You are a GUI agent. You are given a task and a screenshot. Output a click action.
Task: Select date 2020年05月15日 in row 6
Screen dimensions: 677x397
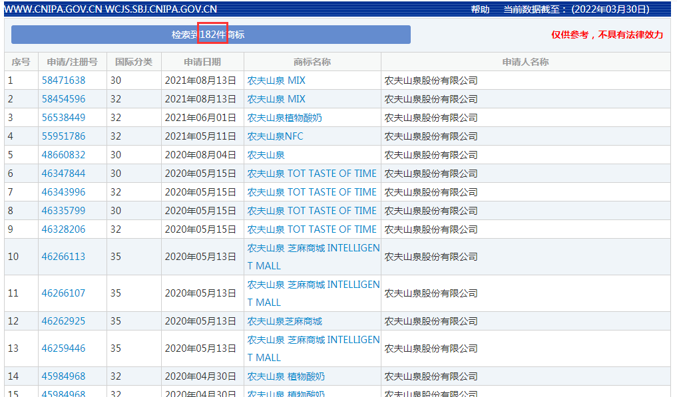click(x=200, y=173)
